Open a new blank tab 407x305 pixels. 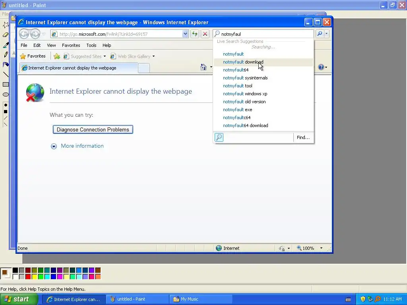[x=144, y=68]
